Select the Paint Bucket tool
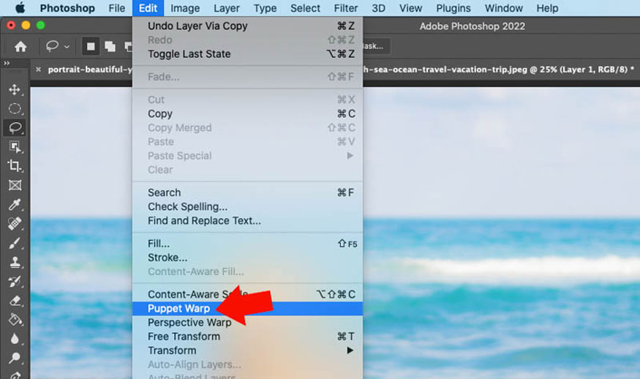The image size is (640, 379). [x=15, y=319]
